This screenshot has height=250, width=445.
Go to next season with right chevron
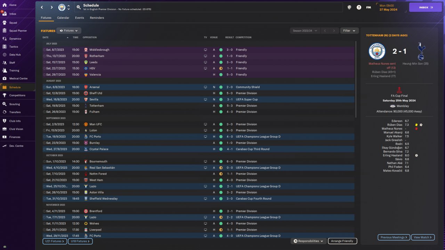[334, 31]
